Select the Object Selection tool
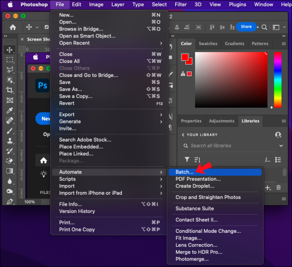292x267 pixels. tap(10, 80)
